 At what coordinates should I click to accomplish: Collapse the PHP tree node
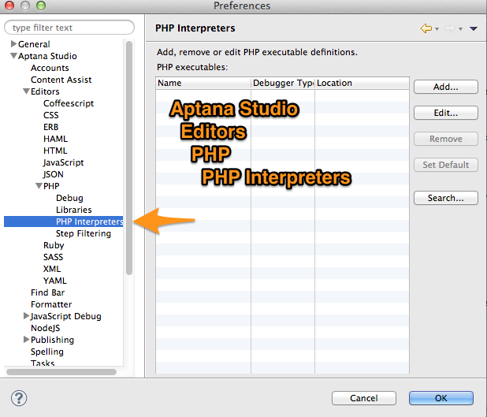coord(39,186)
